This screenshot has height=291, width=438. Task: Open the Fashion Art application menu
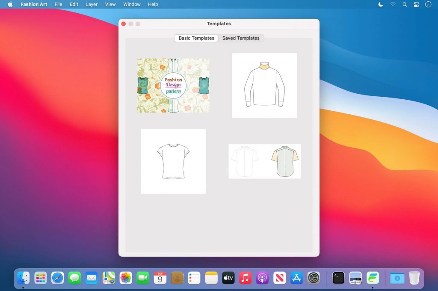click(34, 4)
